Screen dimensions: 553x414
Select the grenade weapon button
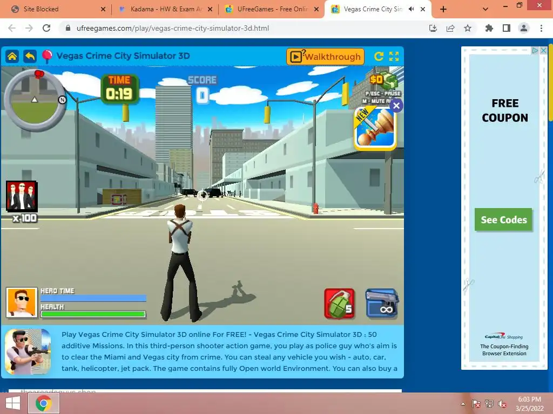click(x=339, y=303)
